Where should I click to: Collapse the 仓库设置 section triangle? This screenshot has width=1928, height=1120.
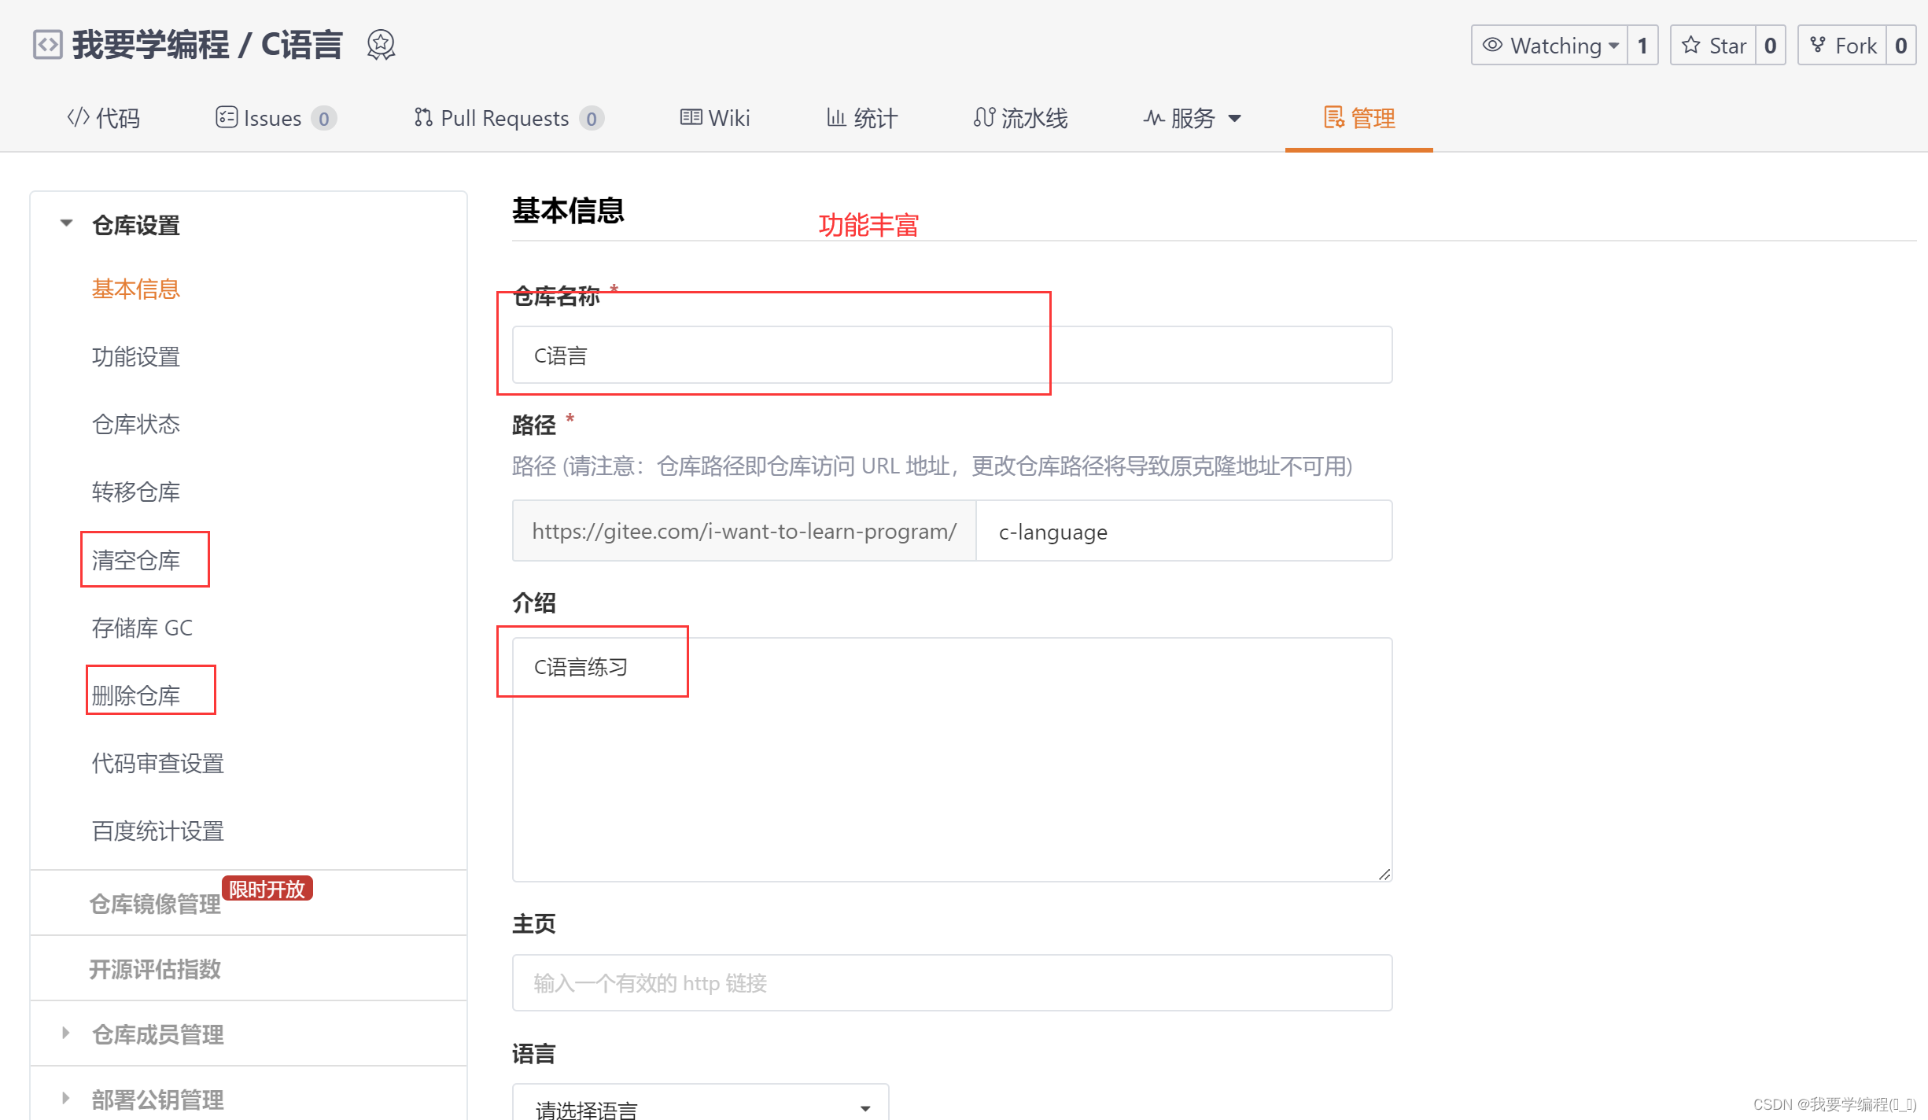[x=67, y=224]
